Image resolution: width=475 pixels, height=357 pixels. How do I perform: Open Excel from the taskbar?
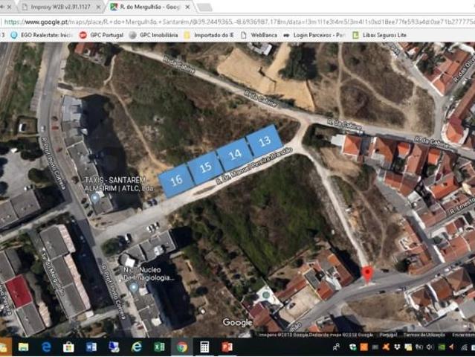[x=159, y=347]
